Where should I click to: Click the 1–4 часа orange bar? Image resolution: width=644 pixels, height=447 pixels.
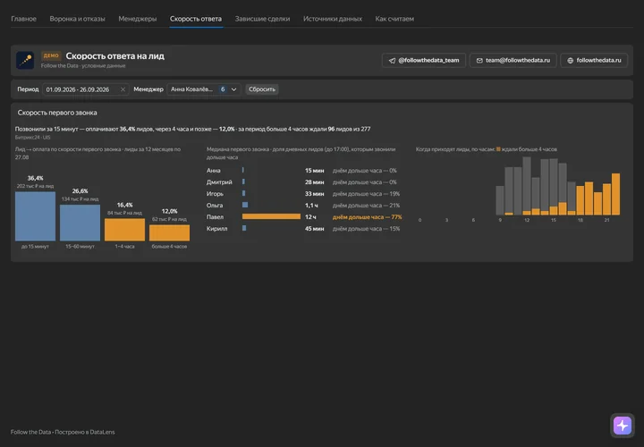tap(125, 230)
